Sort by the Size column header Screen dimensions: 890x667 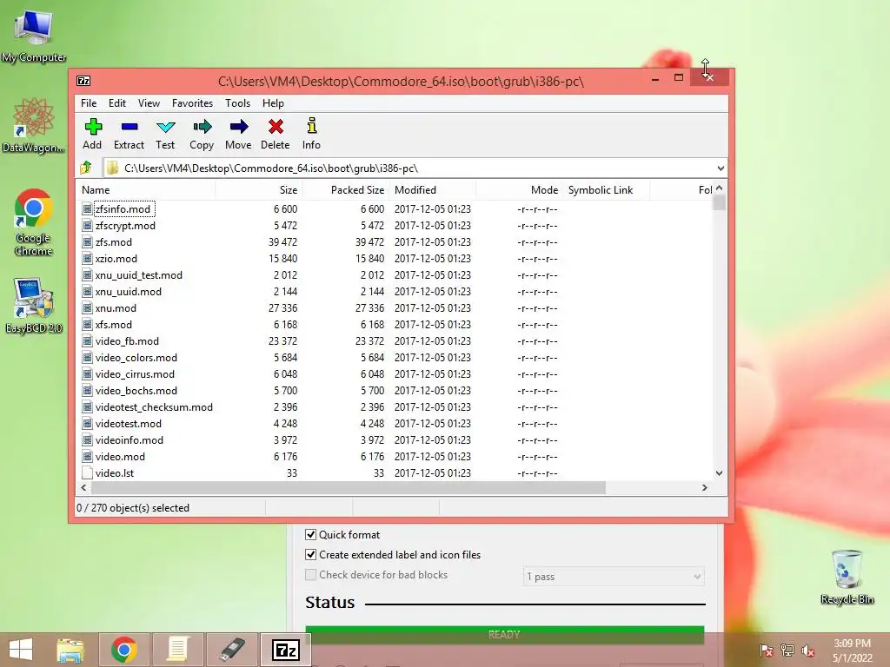(x=258, y=190)
